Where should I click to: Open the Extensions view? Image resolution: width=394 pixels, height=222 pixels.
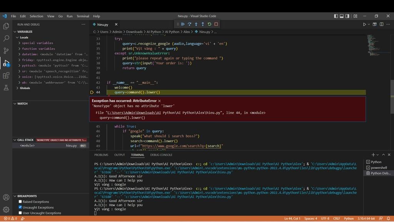click(6, 75)
